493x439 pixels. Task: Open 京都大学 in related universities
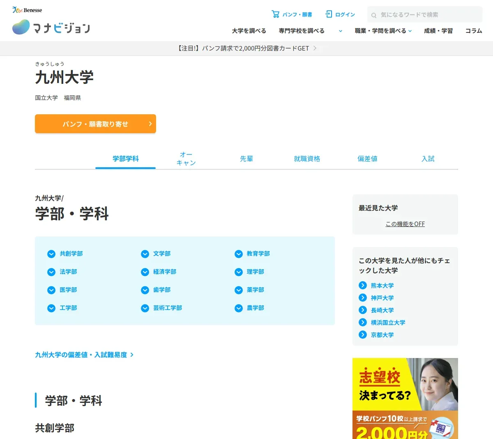[382, 335]
